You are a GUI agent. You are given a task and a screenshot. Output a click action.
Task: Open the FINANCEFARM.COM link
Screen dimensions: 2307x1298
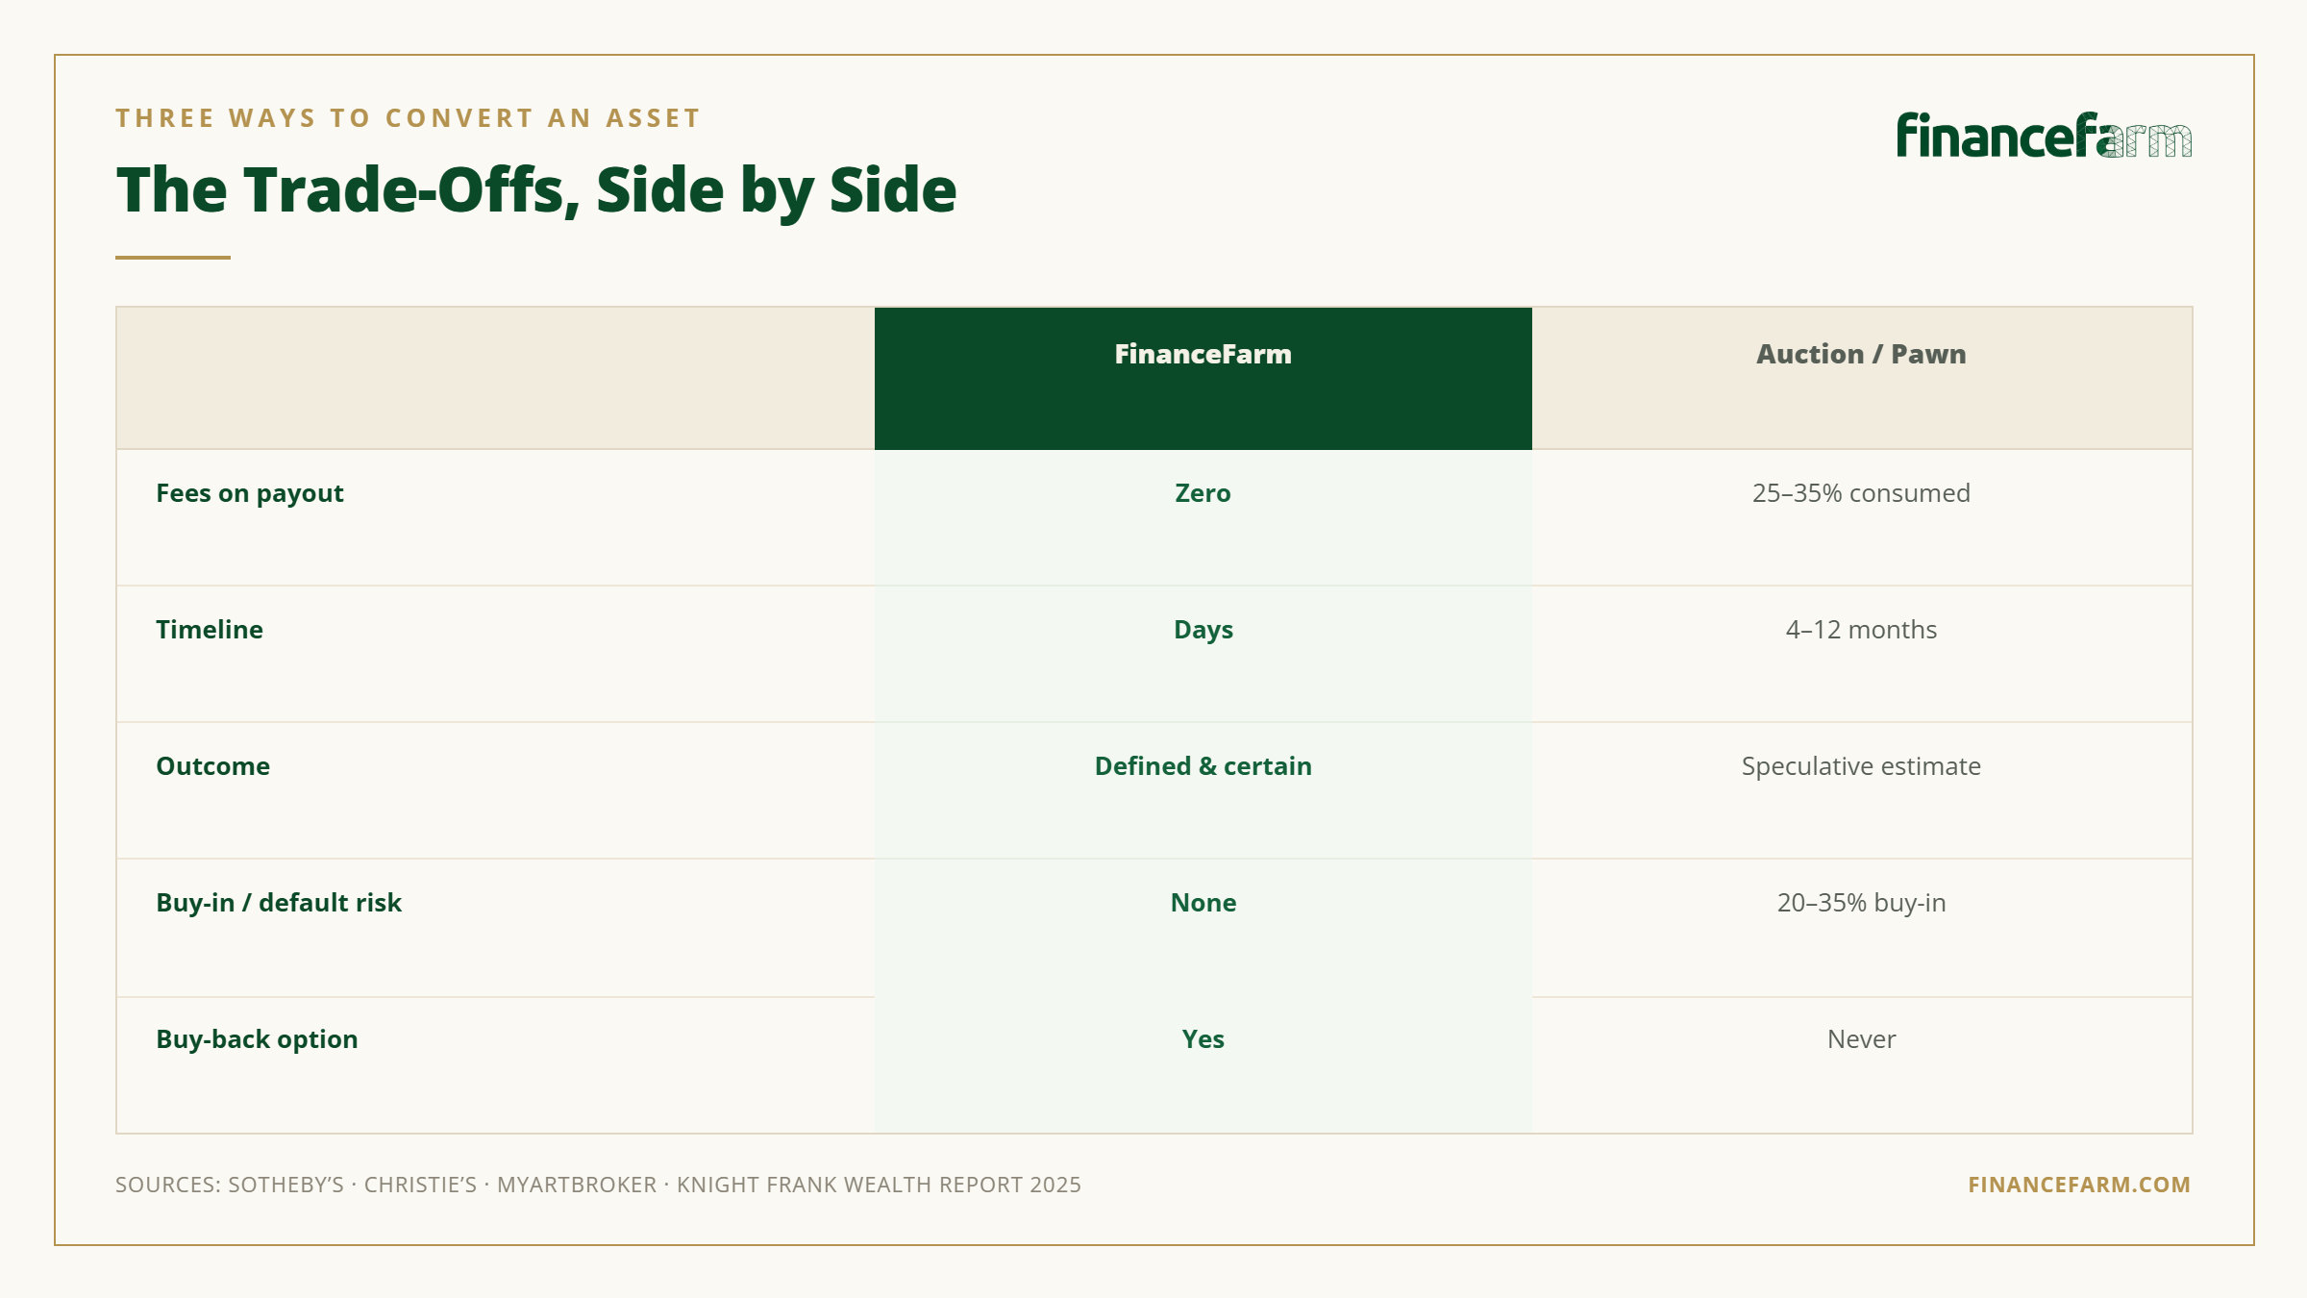[x=2079, y=1185]
